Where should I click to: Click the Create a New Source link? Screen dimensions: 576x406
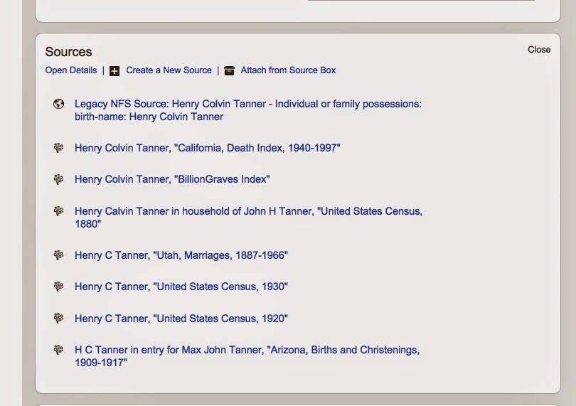(169, 70)
